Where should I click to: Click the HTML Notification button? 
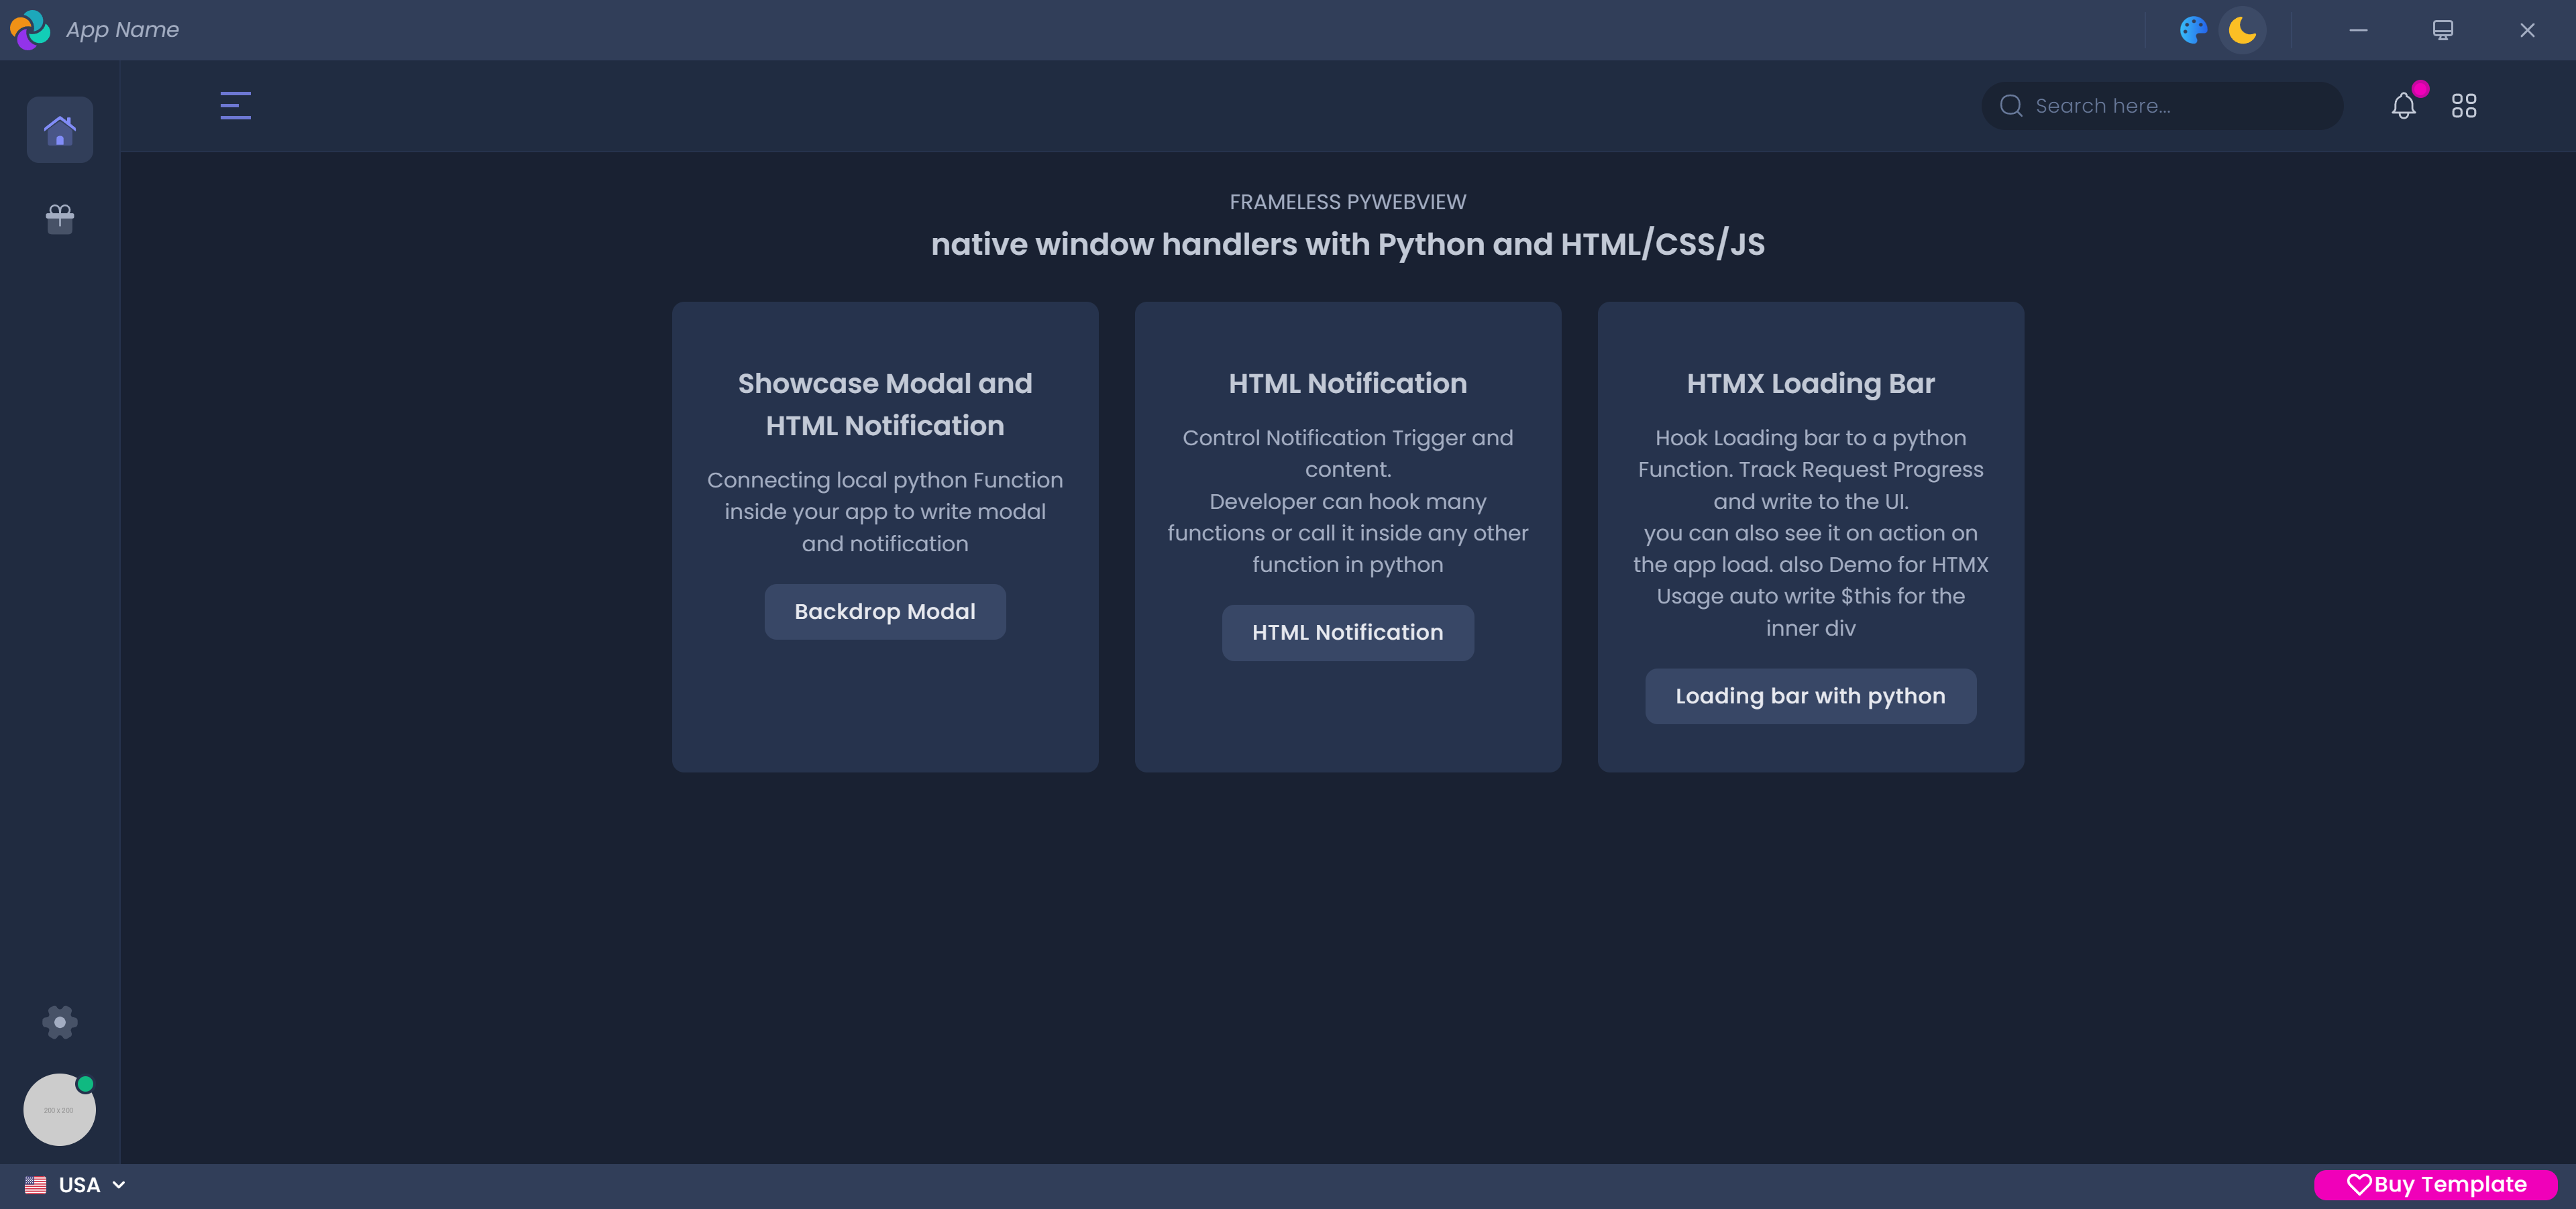pyautogui.click(x=1347, y=632)
